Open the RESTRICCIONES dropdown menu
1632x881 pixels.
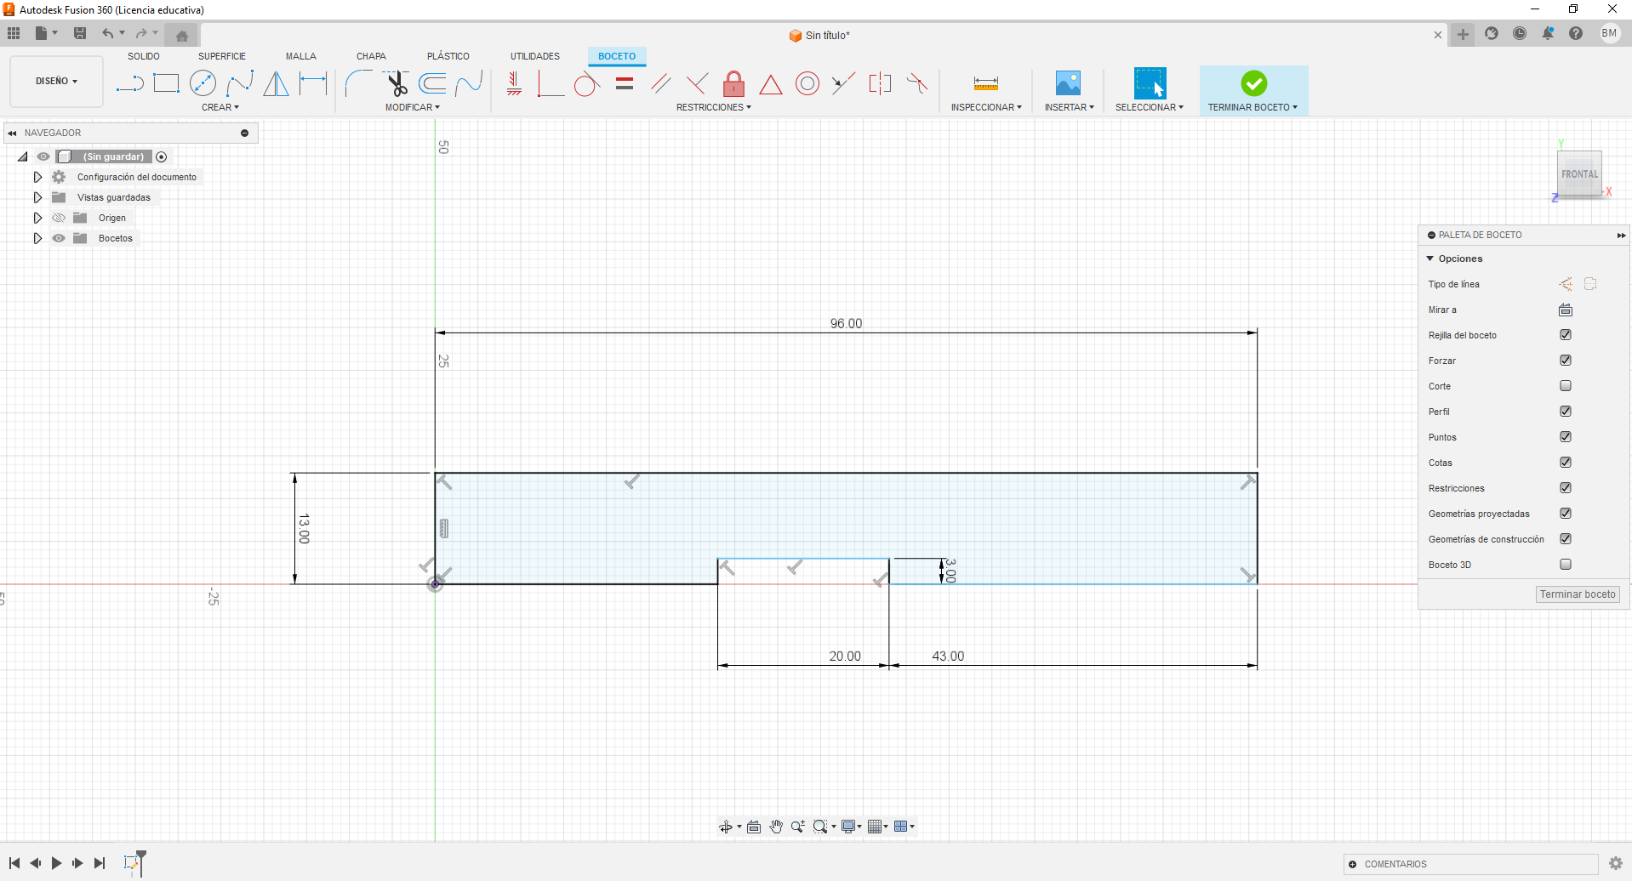click(x=714, y=107)
